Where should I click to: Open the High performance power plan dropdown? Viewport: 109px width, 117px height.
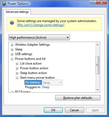coord(39,38)
